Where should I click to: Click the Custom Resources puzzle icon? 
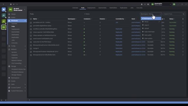(x=9, y=91)
